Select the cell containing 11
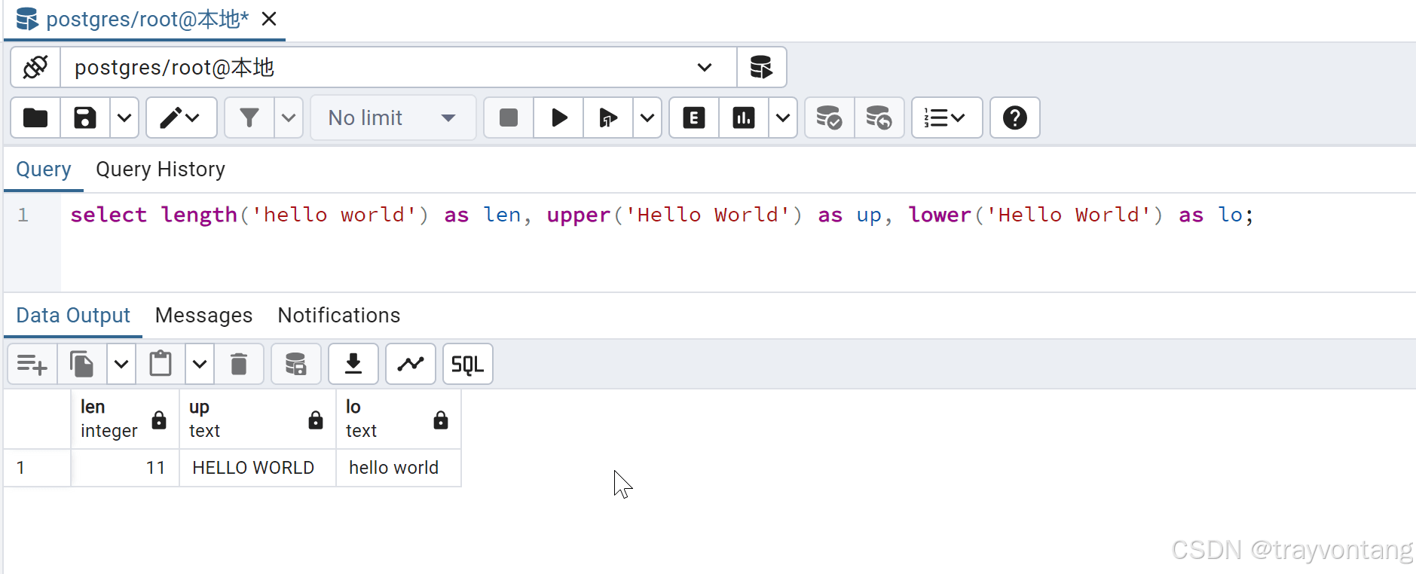Viewport: 1416px width, 574px height. [x=125, y=468]
